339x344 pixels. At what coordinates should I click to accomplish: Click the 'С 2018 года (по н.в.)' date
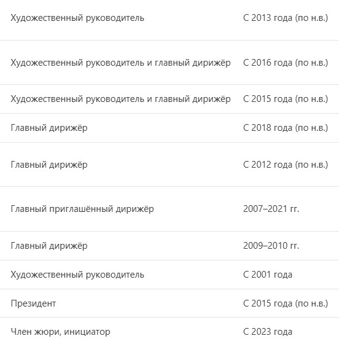[285, 128]
